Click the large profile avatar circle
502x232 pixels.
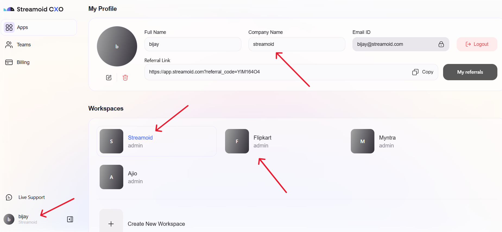(117, 46)
